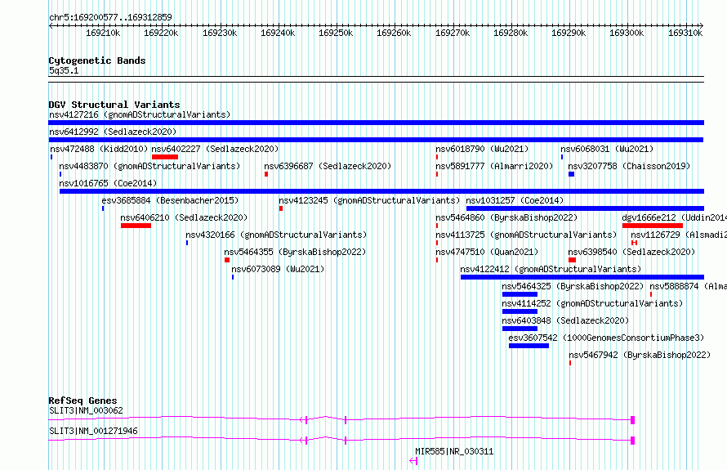Screen dimensions: 727x470
Task: Select nsv6068031 Wu2021 variant label
Action: click(607, 149)
